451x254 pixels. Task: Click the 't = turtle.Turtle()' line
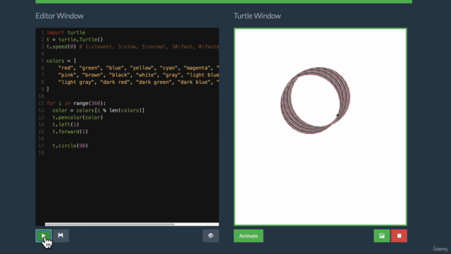point(75,40)
